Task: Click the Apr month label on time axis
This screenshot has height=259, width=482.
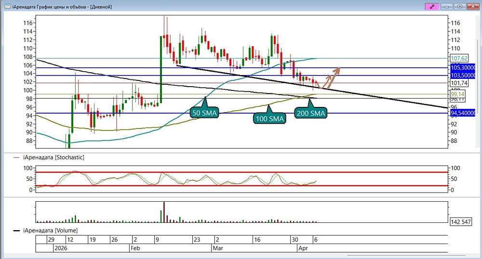Action: click(x=303, y=248)
